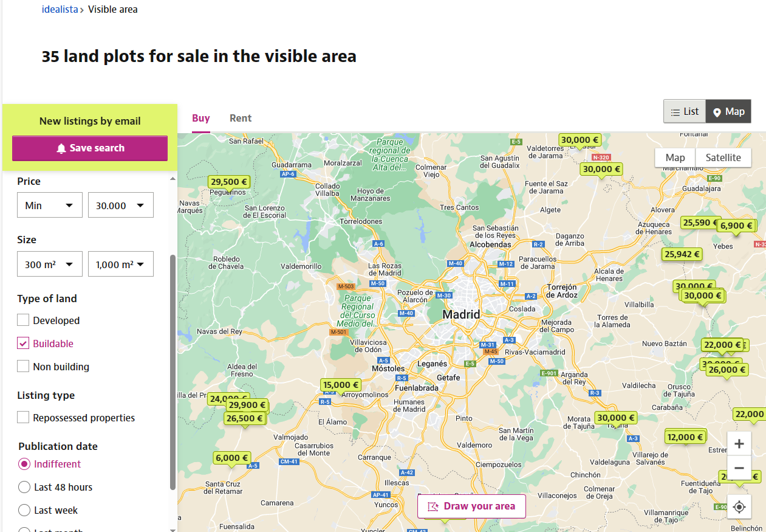Switch to the Rent tab
This screenshot has width=766, height=532.
pos(241,118)
